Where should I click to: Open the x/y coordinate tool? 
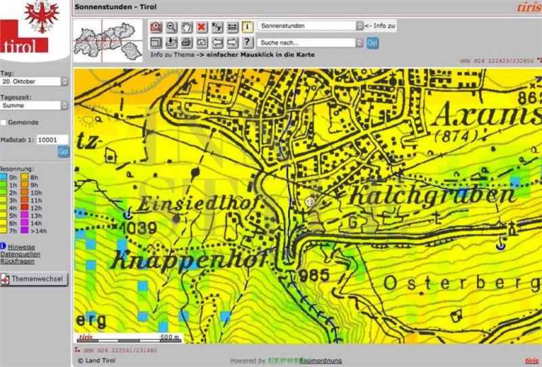(217, 26)
